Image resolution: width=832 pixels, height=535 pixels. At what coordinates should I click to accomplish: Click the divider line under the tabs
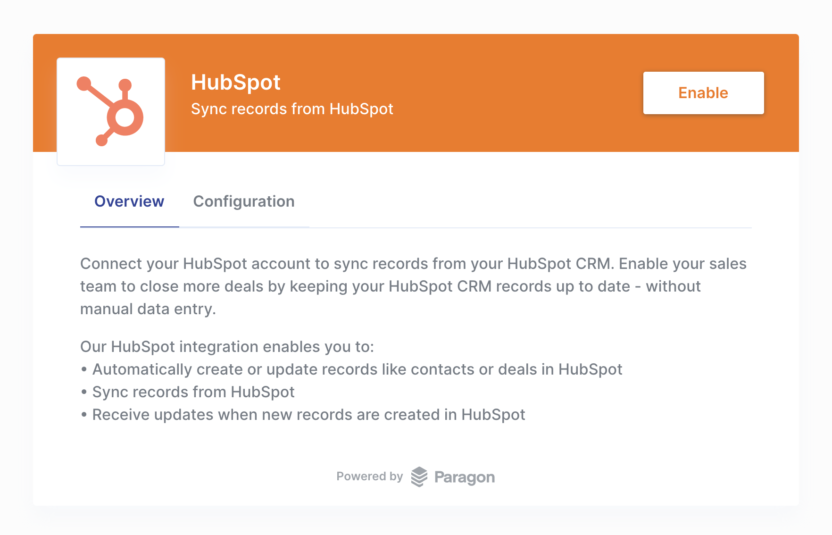pos(530,228)
